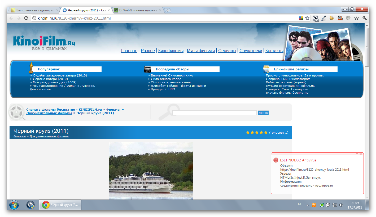
Task: Click the browser forward arrow
Action: (x=19, y=18)
